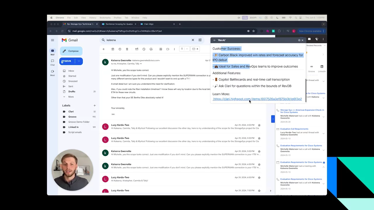
Task: Open the Meet section in the sidebar
Action: [x=52, y=73]
